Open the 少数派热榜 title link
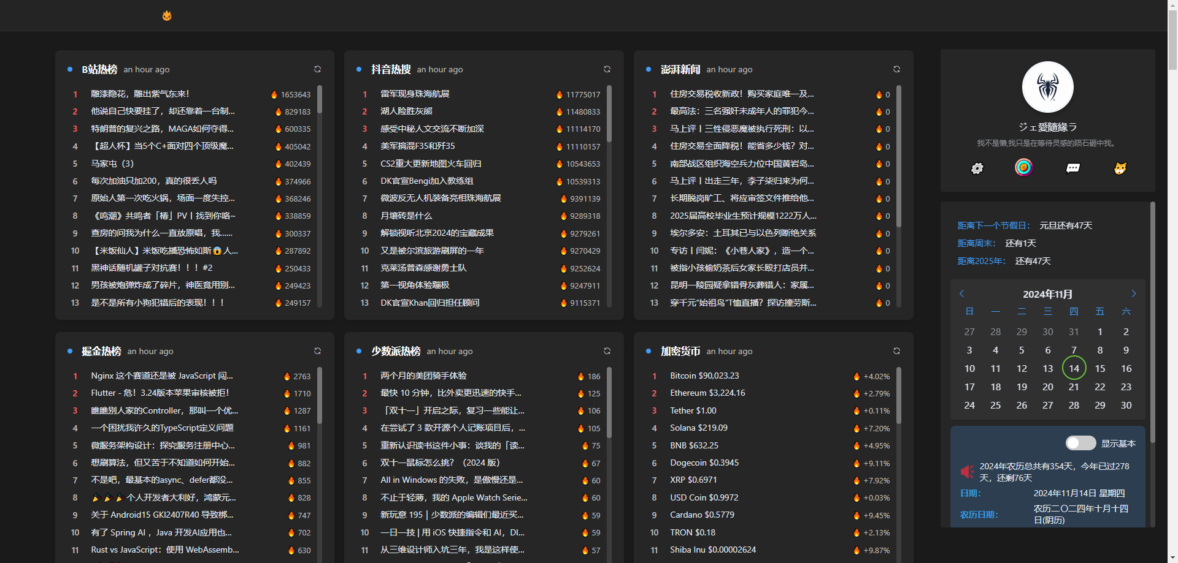 pyautogui.click(x=396, y=351)
